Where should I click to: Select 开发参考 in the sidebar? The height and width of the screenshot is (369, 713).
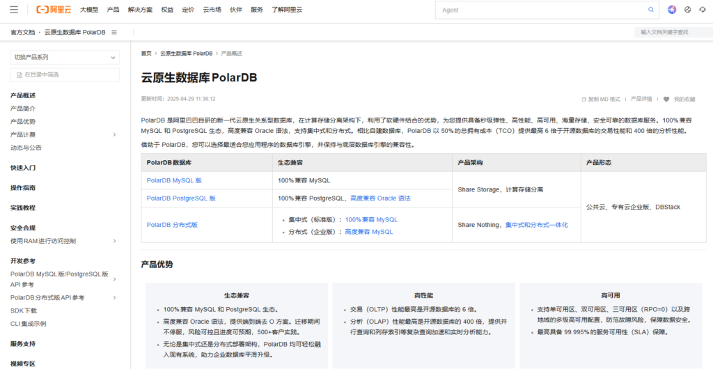23,261
